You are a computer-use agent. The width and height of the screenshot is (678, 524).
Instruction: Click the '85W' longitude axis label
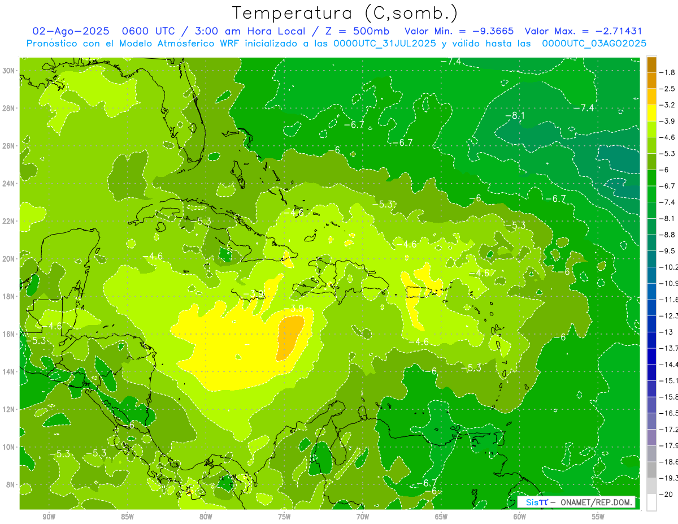pyautogui.click(x=127, y=517)
